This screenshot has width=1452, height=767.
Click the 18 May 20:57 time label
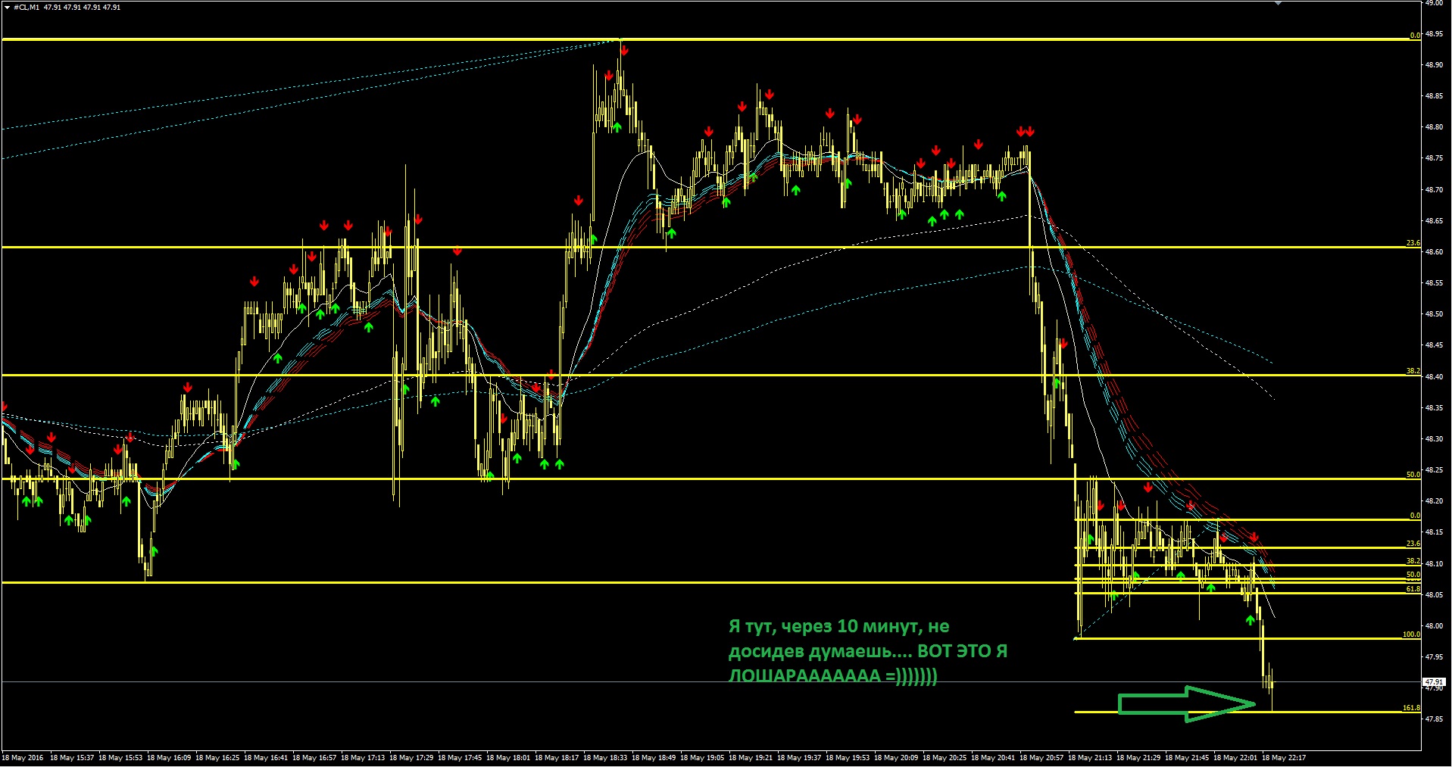click(x=1041, y=758)
